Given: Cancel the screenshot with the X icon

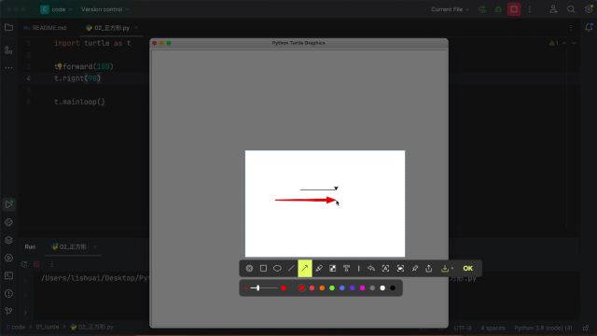Looking at the screenshot, I should [x=249, y=269].
